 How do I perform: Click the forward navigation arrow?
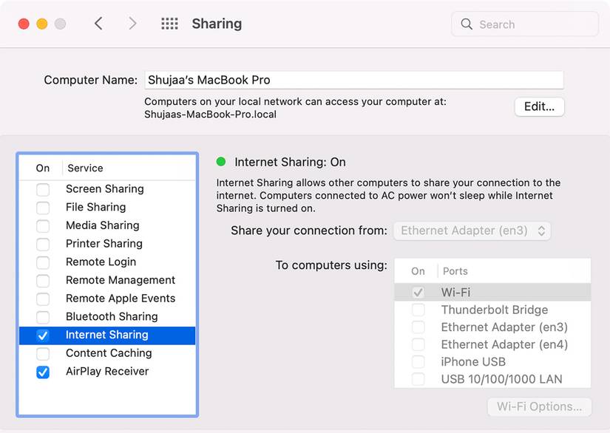tap(132, 23)
